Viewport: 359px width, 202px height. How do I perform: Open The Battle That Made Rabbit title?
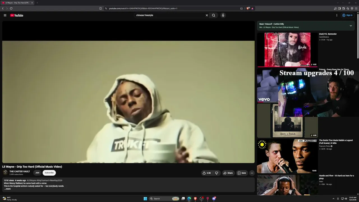tap(336, 142)
